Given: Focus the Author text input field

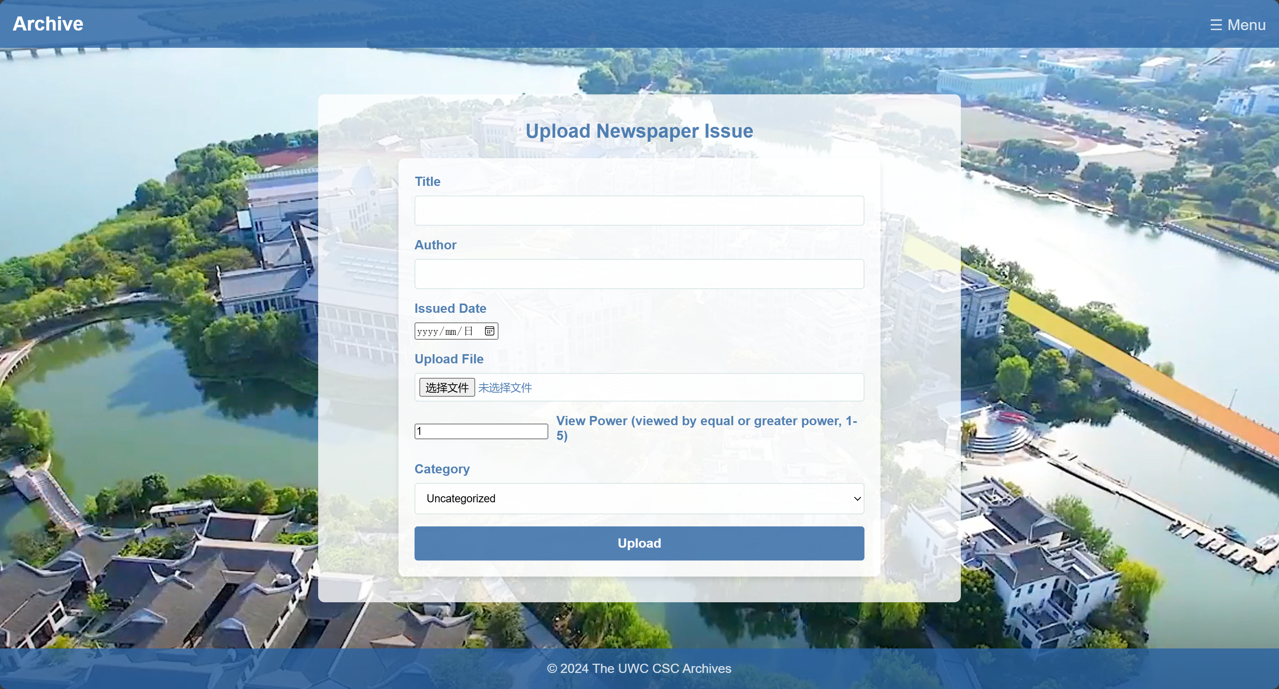Looking at the screenshot, I should click(639, 274).
